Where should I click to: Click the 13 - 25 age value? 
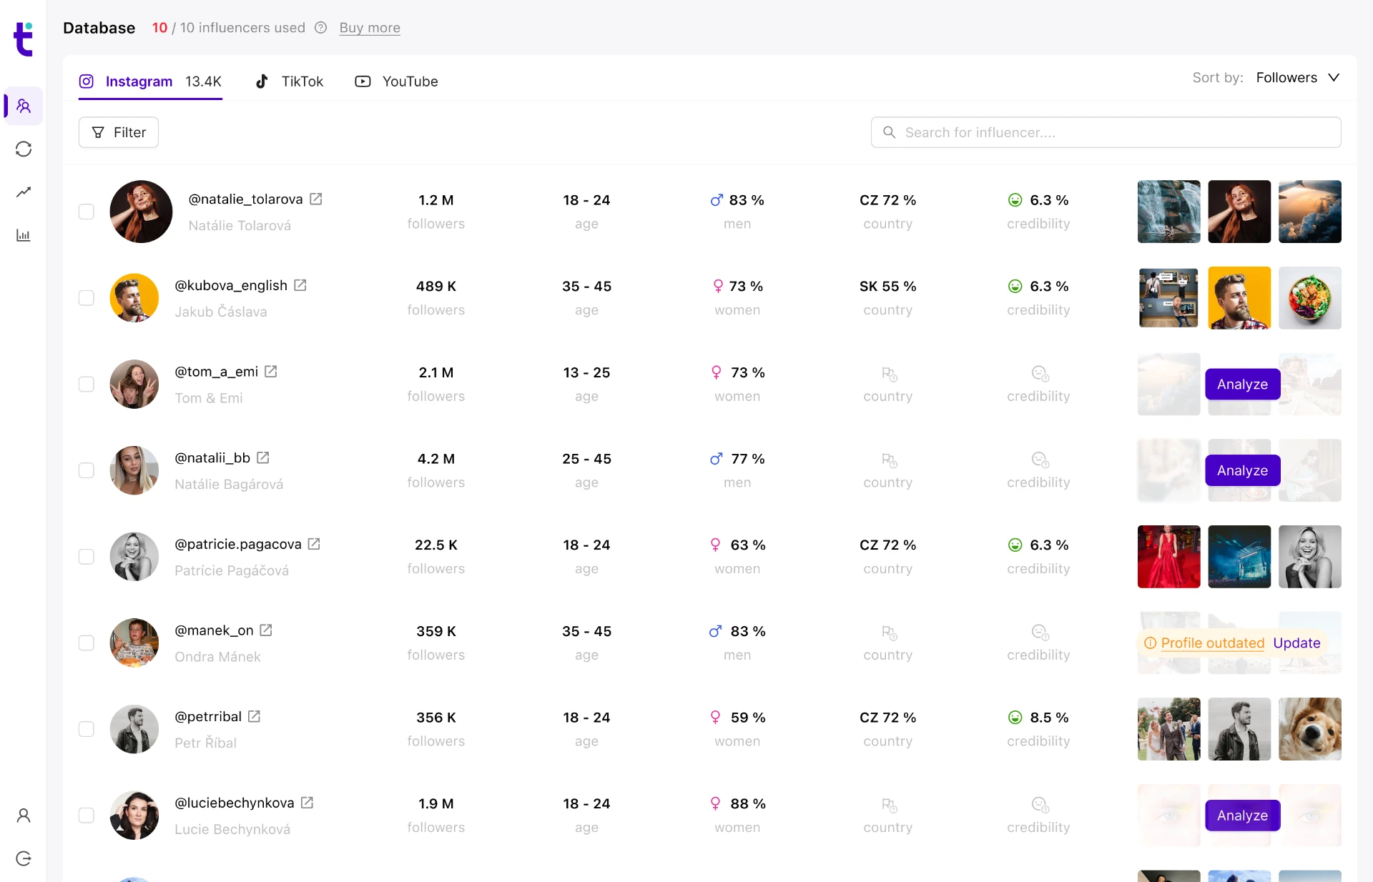click(586, 372)
